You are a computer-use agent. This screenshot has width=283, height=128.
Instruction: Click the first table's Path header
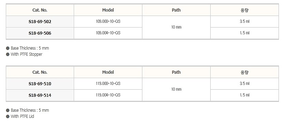pyautogui.click(x=176, y=10)
